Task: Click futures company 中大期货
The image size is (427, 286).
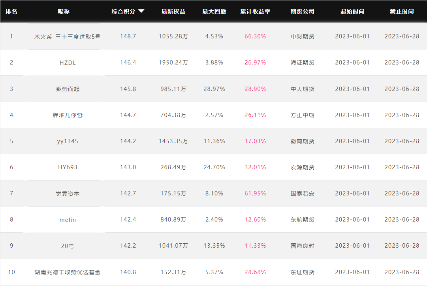Action: pyautogui.click(x=303, y=89)
